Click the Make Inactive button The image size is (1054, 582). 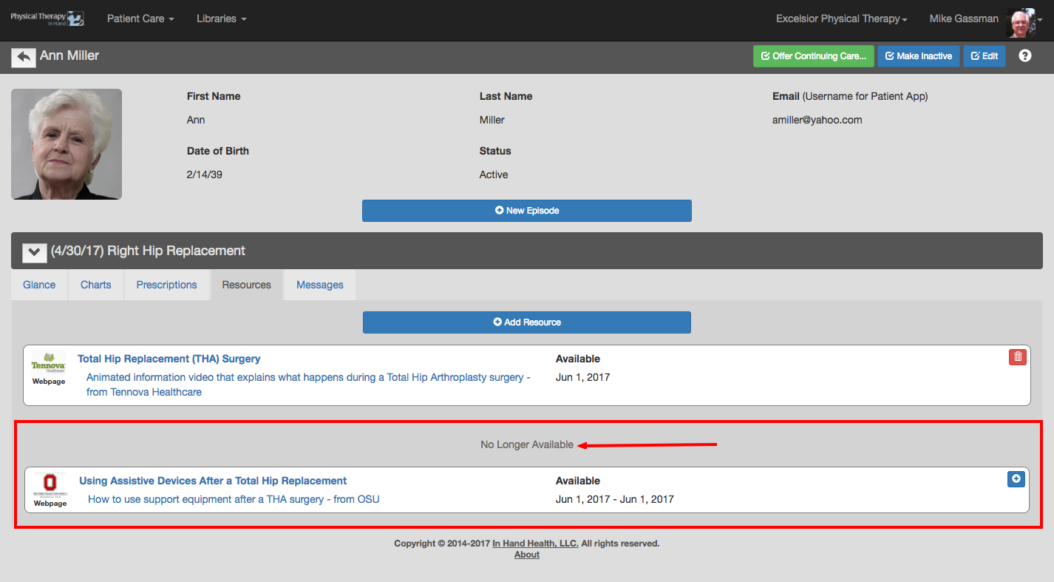point(918,56)
